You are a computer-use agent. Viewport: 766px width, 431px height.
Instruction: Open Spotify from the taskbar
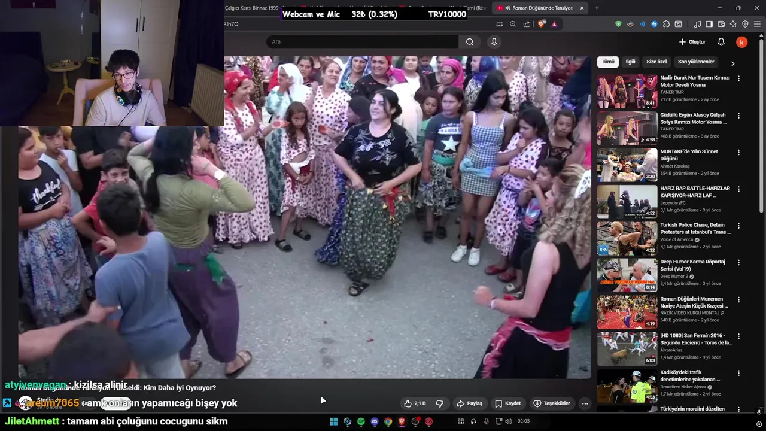tap(361, 421)
